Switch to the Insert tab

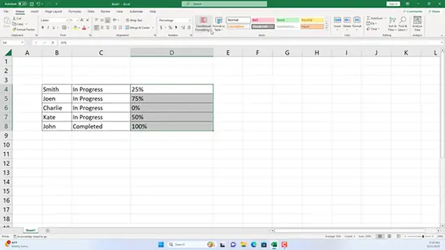pos(34,12)
